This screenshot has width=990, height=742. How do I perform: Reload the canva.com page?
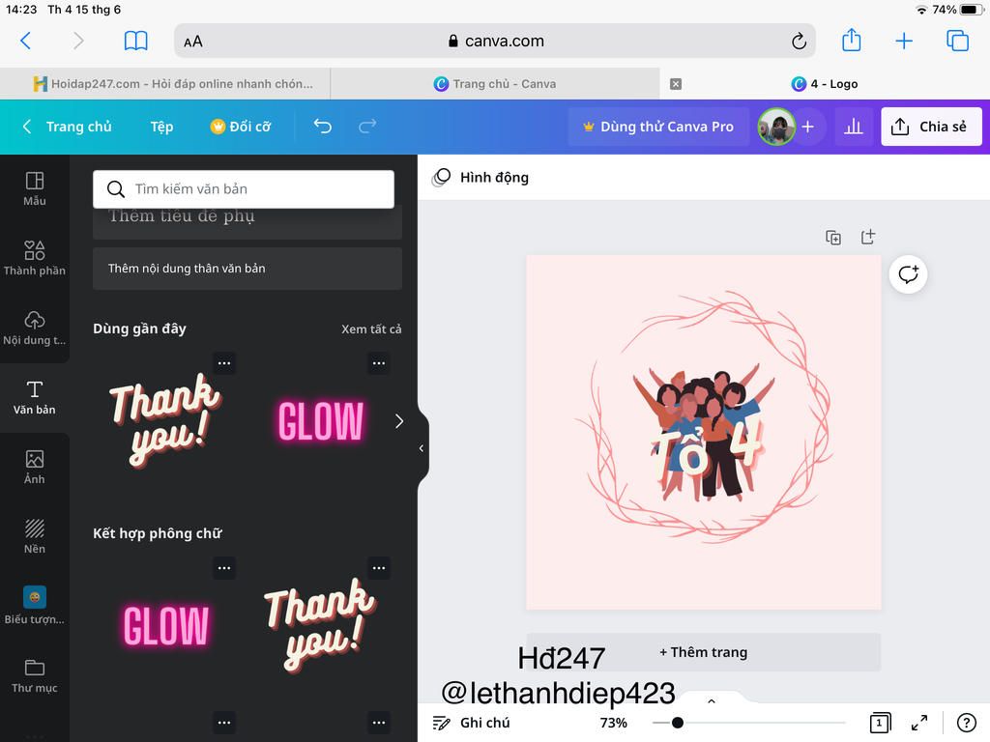(799, 42)
